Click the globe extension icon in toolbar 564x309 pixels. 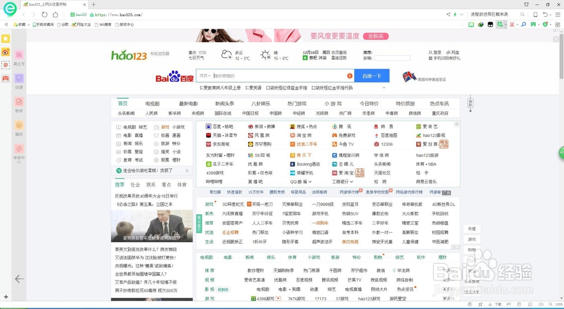[x=481, y=24]
